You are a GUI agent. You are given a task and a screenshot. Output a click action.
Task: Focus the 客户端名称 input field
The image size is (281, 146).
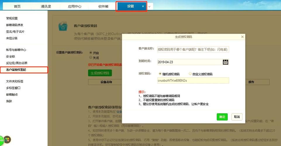[x=193, y=50]
